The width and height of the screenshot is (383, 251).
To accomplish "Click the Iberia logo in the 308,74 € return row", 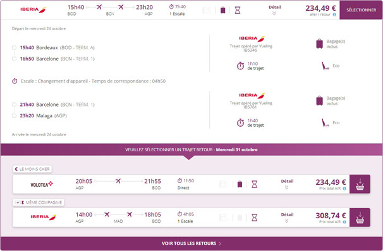I will pyautogui.click(x=43, y=217).
